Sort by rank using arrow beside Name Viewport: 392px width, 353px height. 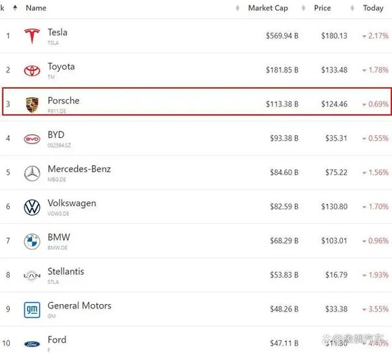tap(15, 8)
